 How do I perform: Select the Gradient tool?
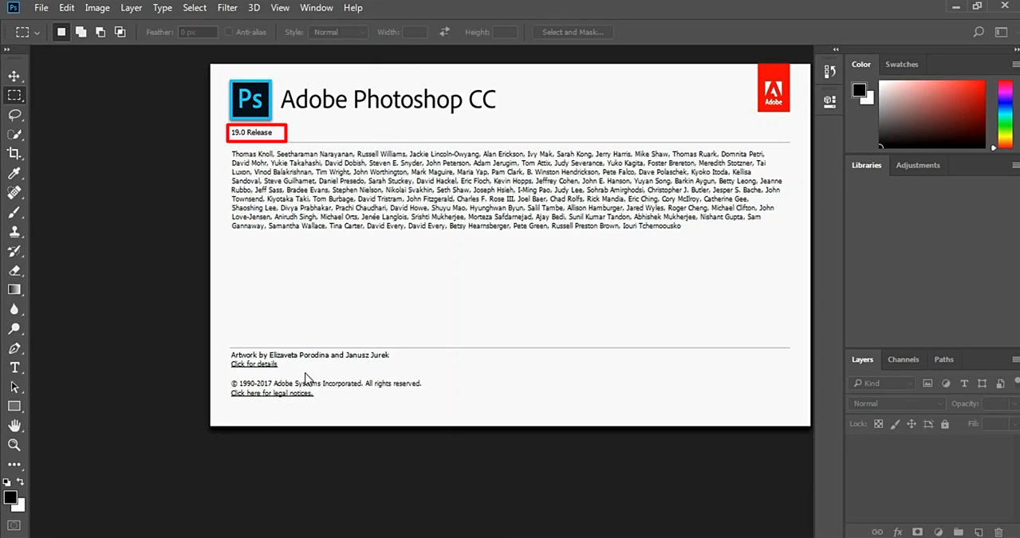[x=14, y=289]
